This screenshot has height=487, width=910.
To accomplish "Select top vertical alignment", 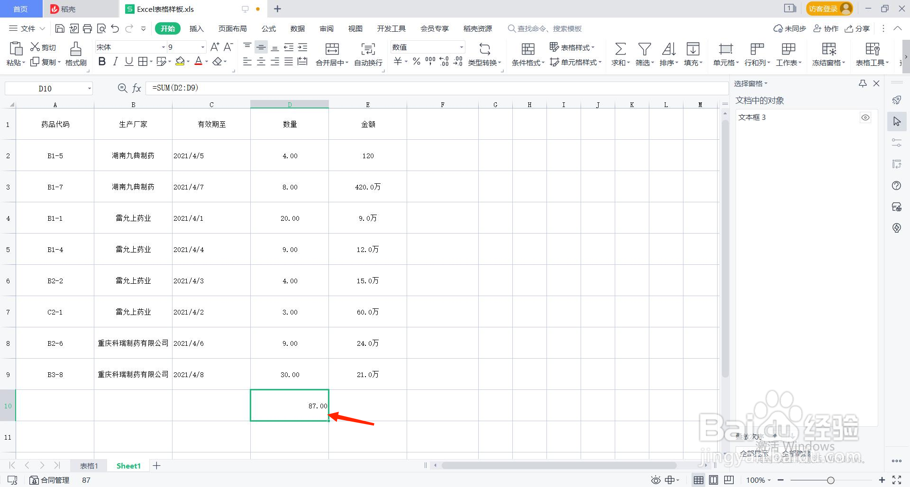I will pyautogui.click(x=247, y=47).
